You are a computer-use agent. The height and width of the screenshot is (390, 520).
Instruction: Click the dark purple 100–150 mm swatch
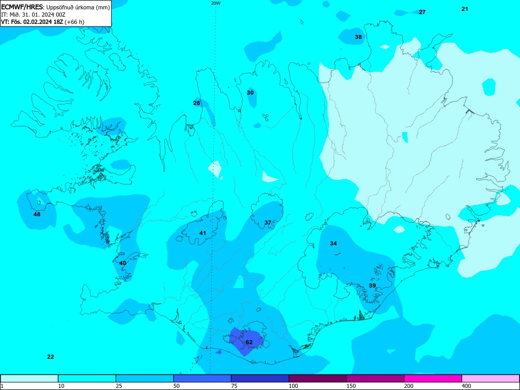point(318,379)
